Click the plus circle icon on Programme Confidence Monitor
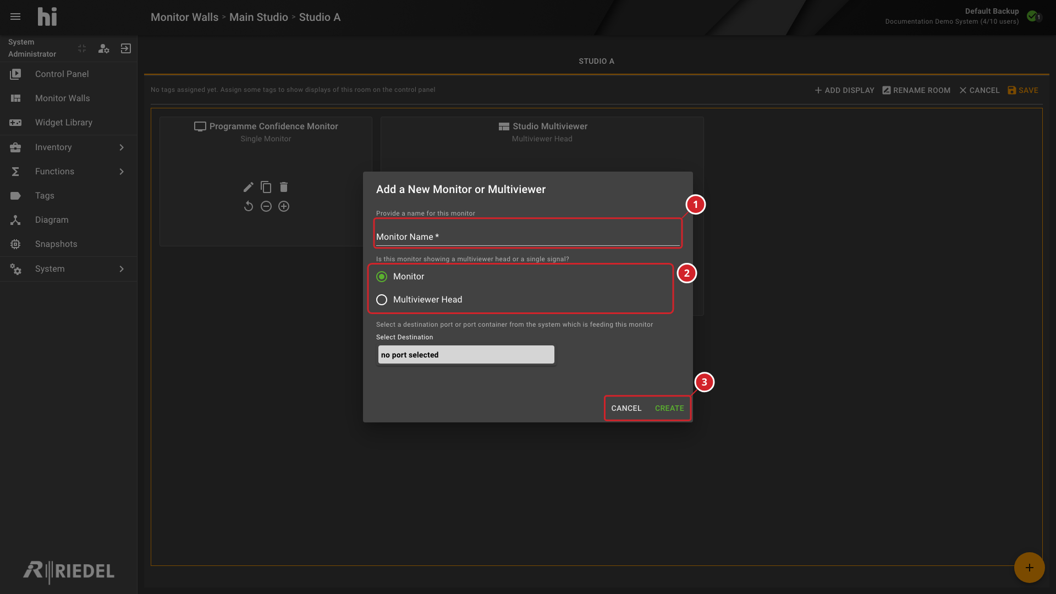Screen dimensions: 1056x594 coord(284,206)
